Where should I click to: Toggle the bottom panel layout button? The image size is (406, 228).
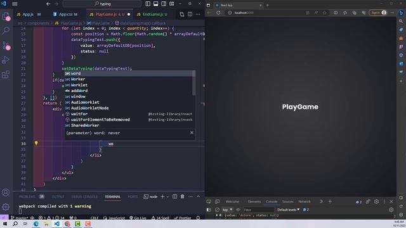(x=156, y=4)
